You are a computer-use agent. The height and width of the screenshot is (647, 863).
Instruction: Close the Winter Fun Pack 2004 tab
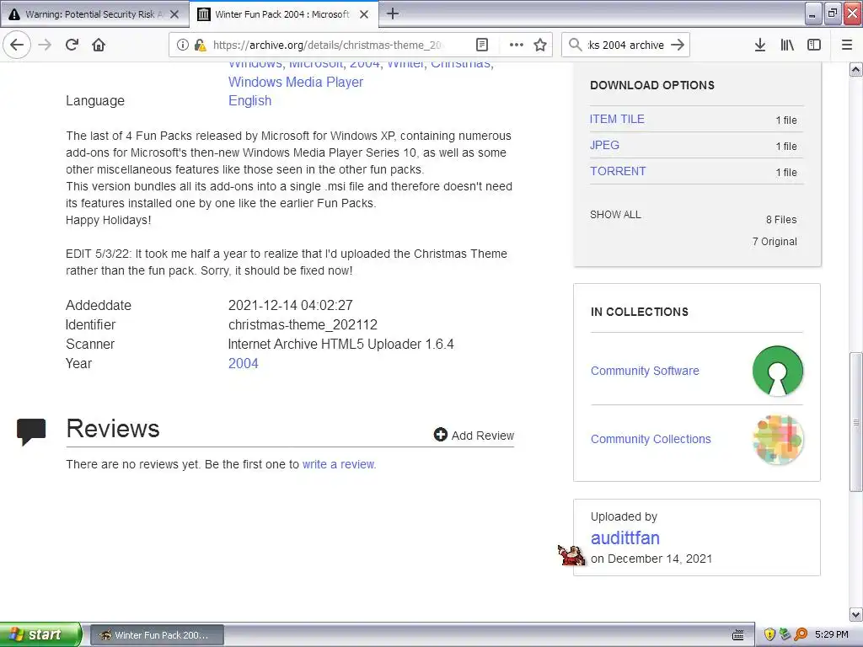point(364,14)
